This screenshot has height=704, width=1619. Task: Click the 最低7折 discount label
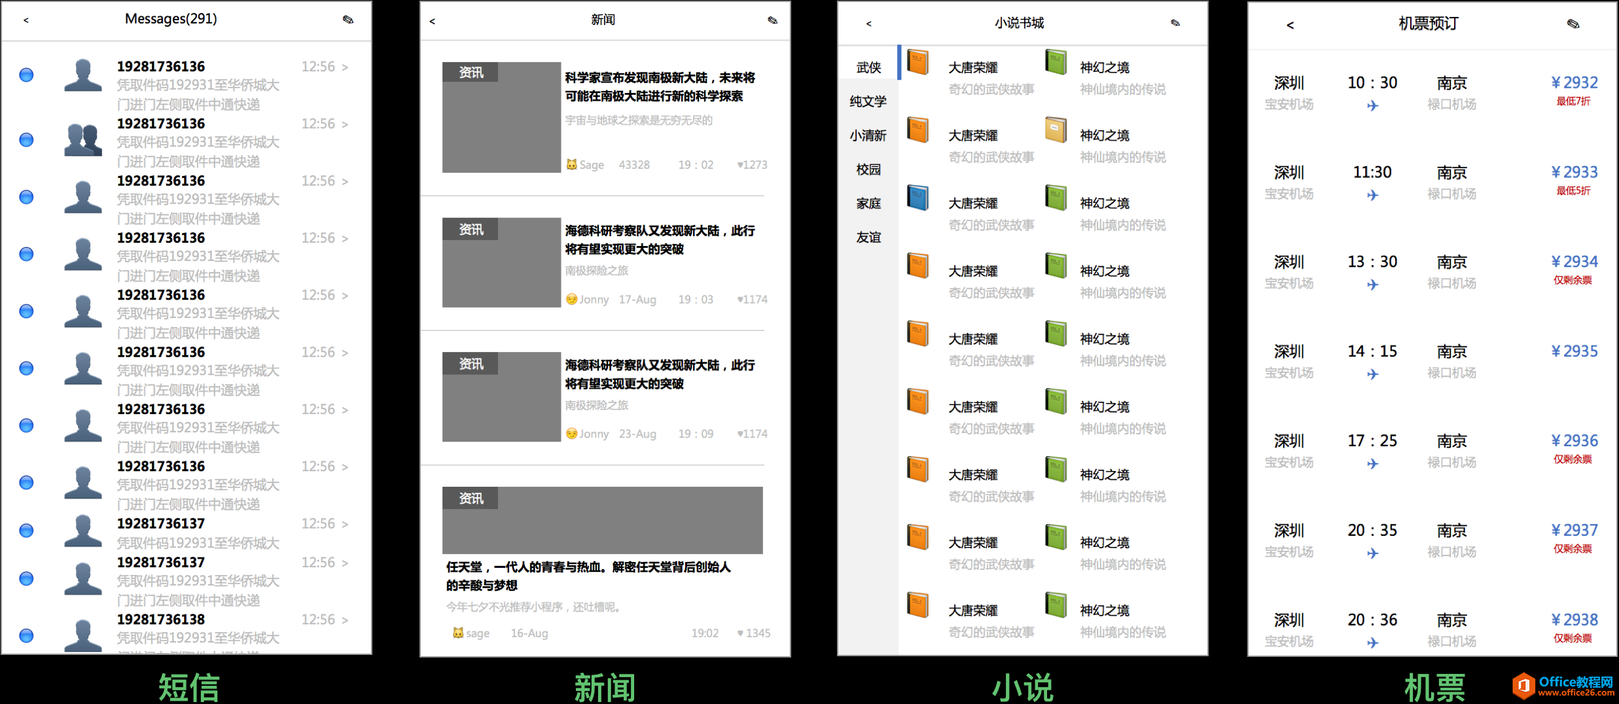click(1573, 101)
